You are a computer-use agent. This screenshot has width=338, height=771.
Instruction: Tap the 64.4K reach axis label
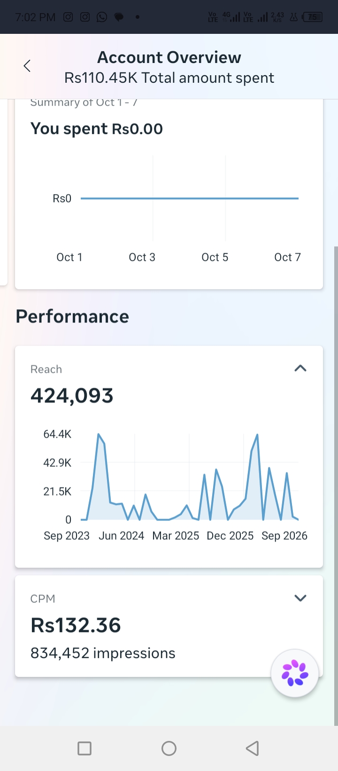point(57,434)
